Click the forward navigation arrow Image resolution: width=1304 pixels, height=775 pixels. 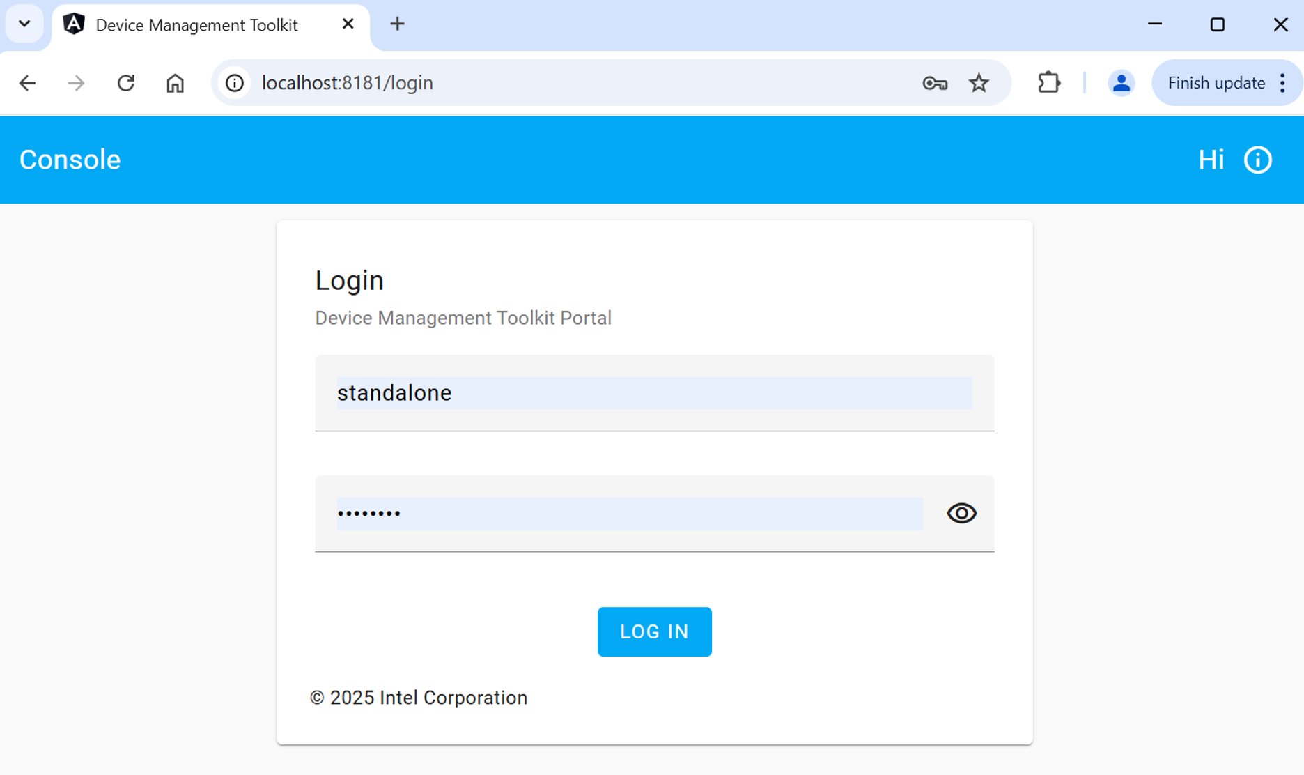tap(76, 82)
